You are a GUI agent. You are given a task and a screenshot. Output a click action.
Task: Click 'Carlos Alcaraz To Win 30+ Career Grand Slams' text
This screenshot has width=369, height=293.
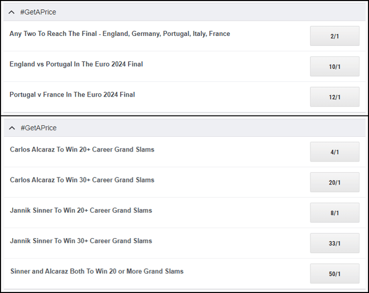click(82, 180)
